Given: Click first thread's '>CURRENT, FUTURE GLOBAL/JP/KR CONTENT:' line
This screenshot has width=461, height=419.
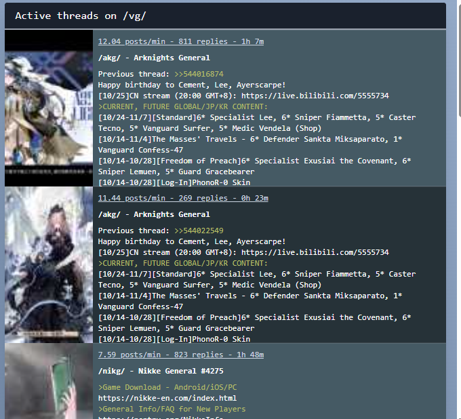Looking at the screenshot, I should pyautogui.click(x=183, y=106).
